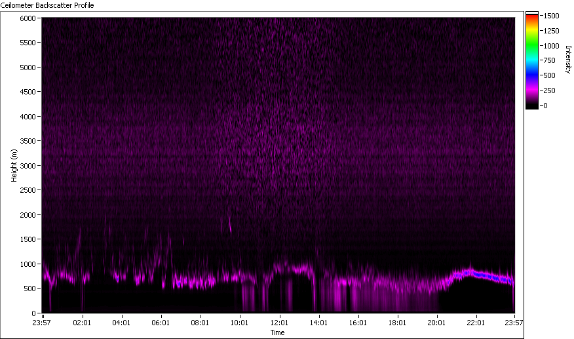Screen dimensions: 574x339
Task: Click the 20:01 time axis label
Action: point(436,323)
